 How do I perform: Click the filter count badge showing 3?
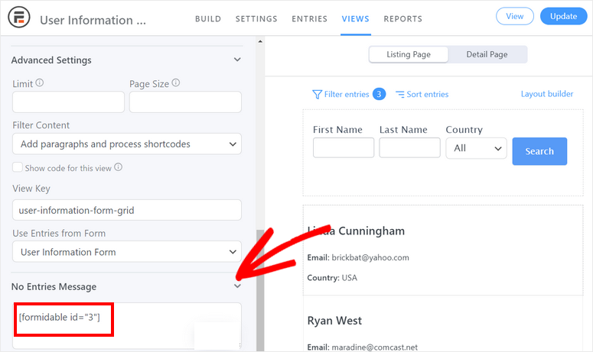tap(379, 94)
